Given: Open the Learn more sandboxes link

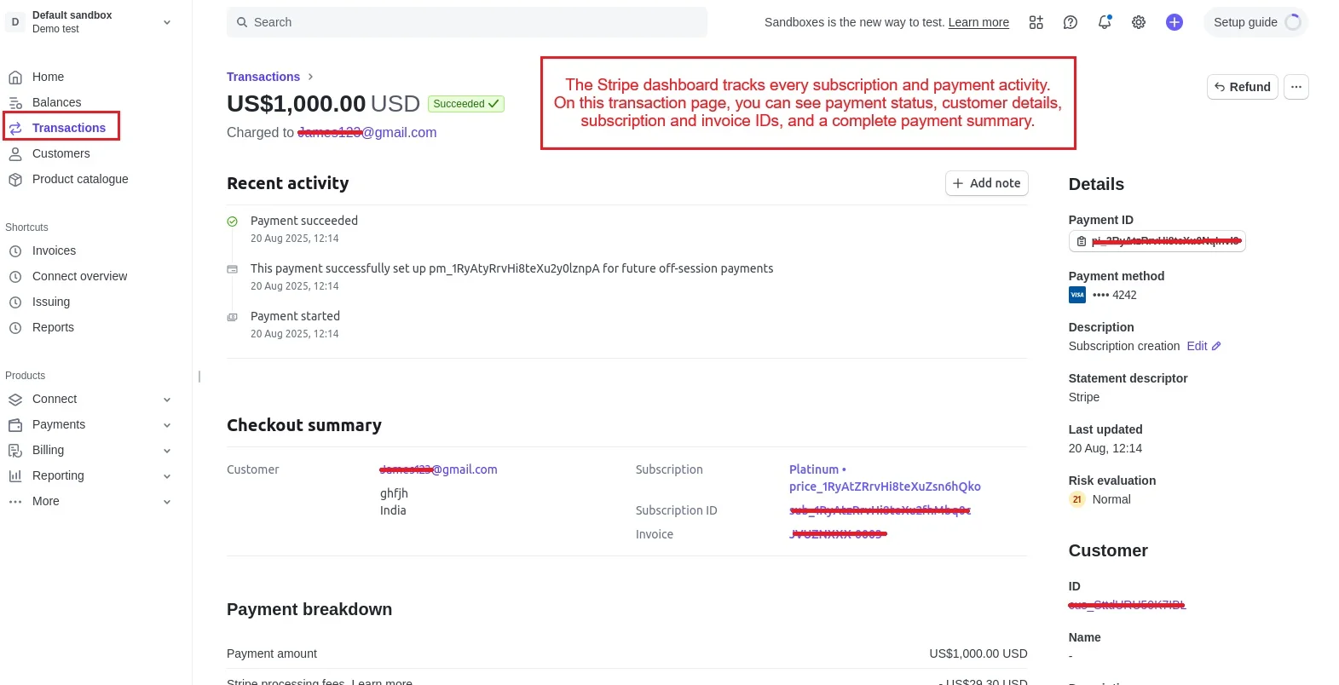Looking at the screenshot, I should 978,22.
